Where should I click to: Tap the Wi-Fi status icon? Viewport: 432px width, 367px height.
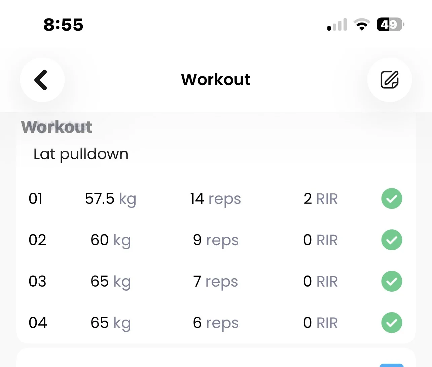pyautogui.click(x=361, y=25)
